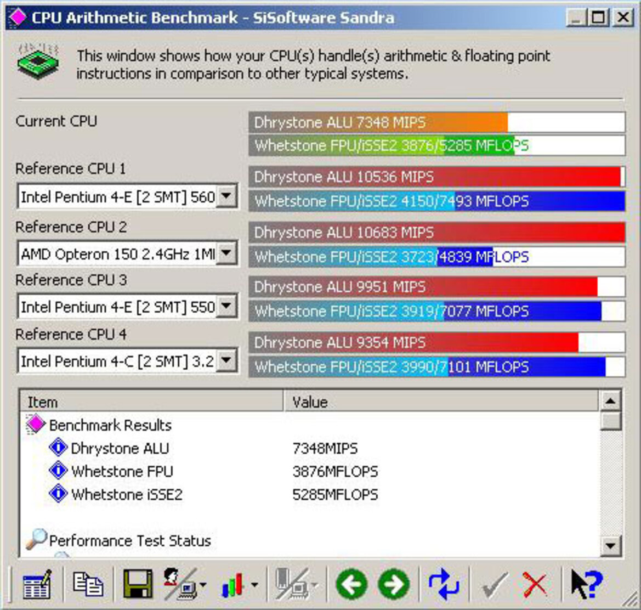This screenshot has height=610, width=641.
Task: Click the Value column header
Action: coord(441,402)
